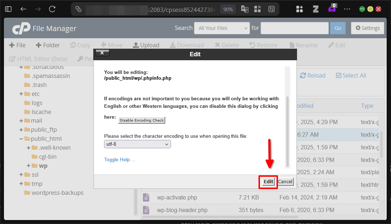The height and width of the screenshot is (224, 391).
Task: Select the Upload tool
Action: pyautogui.click(x=146, y=45)
